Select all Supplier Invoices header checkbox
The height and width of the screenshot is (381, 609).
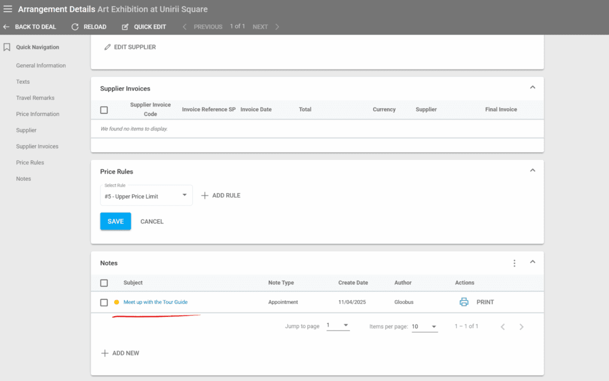point(103,110)
